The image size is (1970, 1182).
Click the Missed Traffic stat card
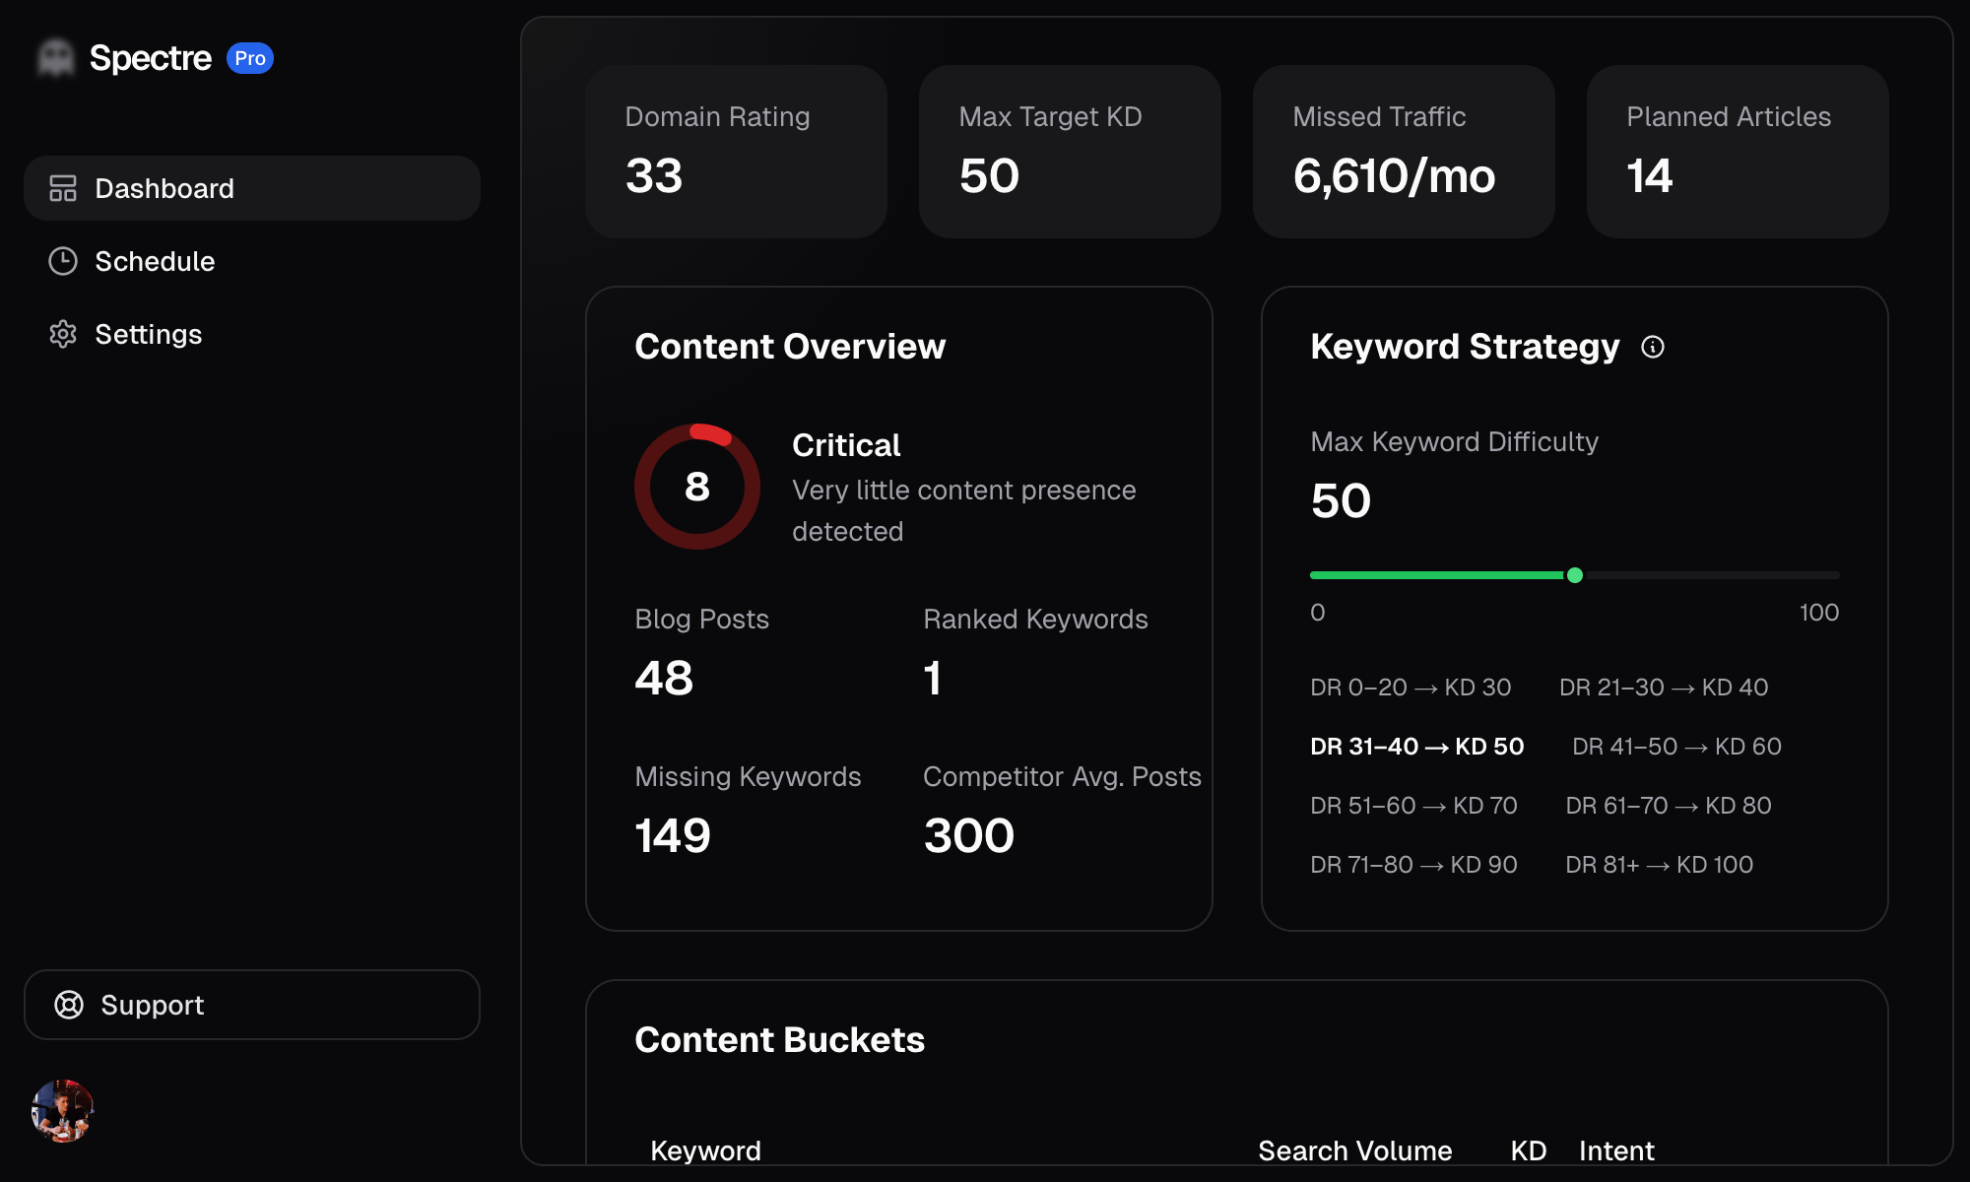[x=1403, y=151]
